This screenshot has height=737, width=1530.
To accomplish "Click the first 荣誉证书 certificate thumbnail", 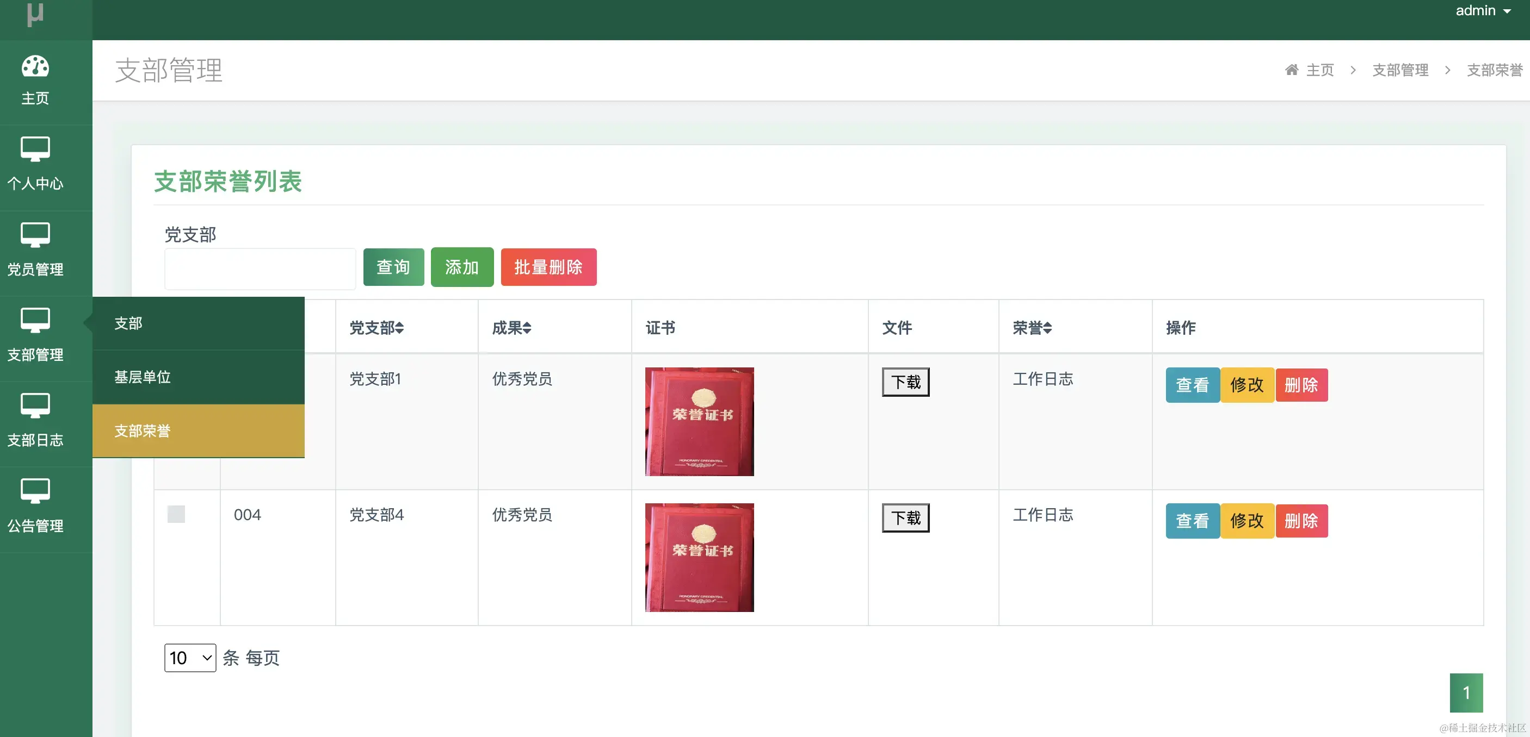I will point(699,421).
